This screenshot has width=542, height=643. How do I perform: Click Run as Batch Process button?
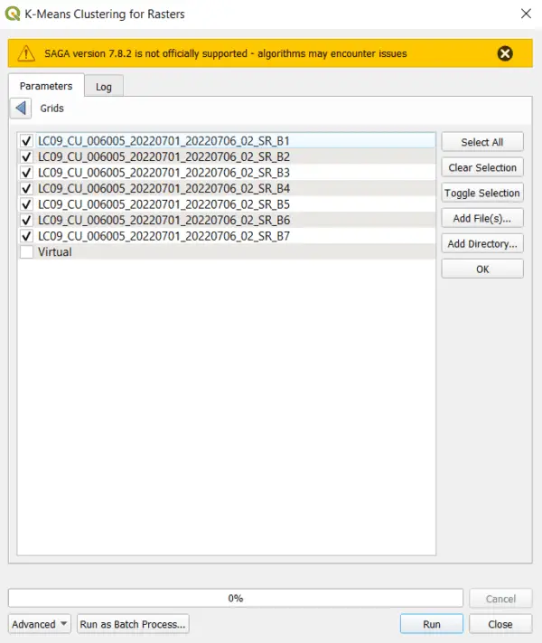133,624
